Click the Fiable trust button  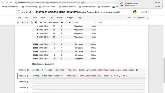(129, 18)
